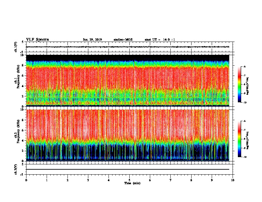Click the ch.2 spectrogram color bar

pos(240,139)
